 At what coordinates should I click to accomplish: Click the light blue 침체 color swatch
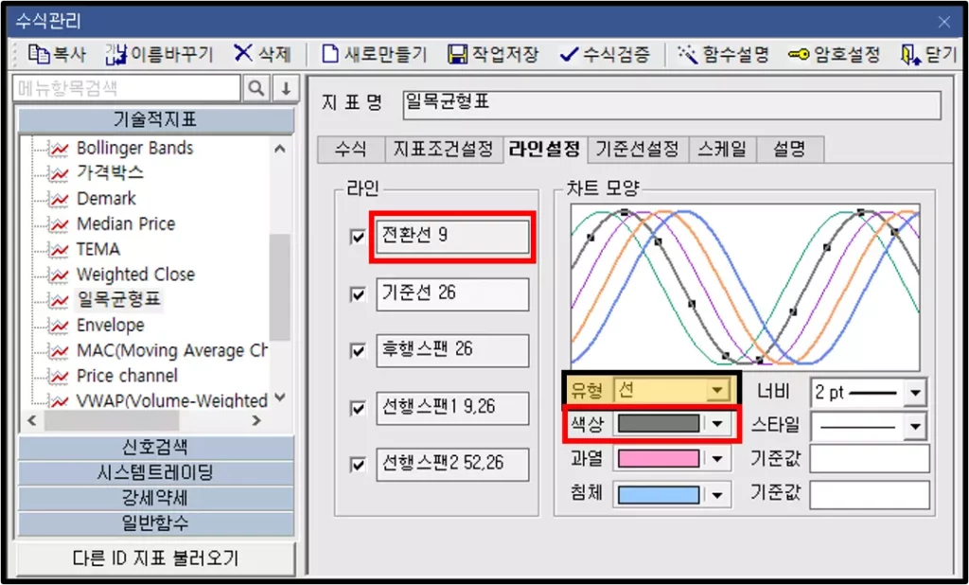click(659, 495)
